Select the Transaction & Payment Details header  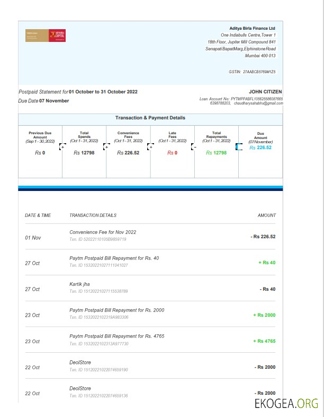(150, 118)
